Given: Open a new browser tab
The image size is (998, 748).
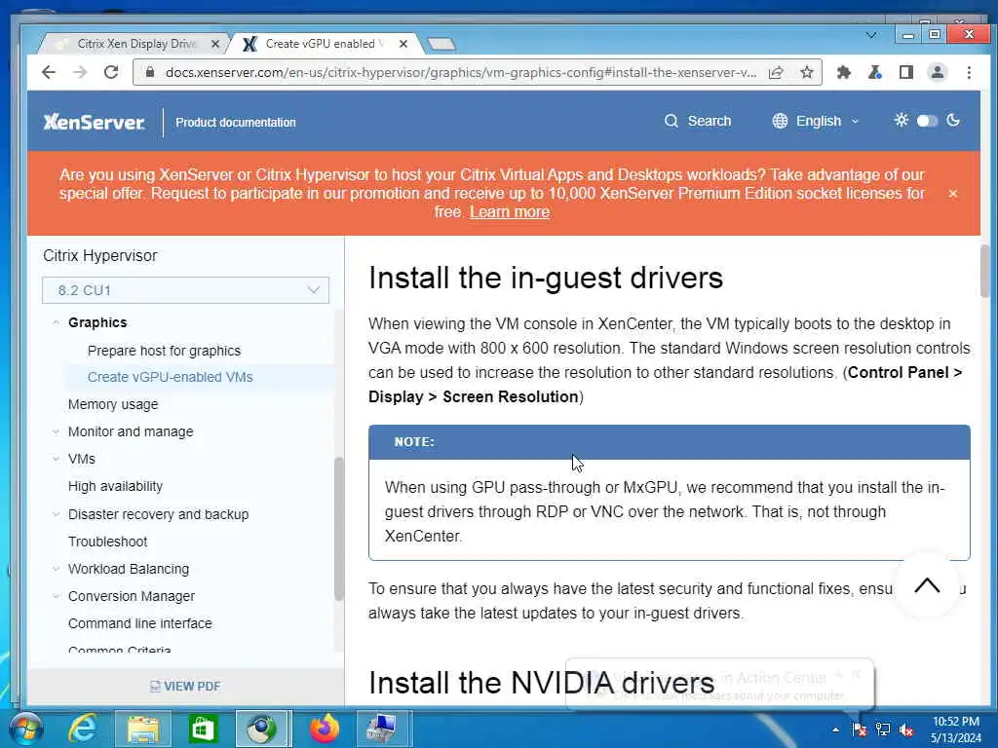Looking at the screenshot, I should [441, 44].
